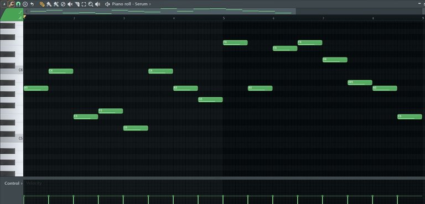Image resolution: width=425 pixels, height=204 pixels.
Task: Select the Paint brush tool
Action: coord(49,4)
